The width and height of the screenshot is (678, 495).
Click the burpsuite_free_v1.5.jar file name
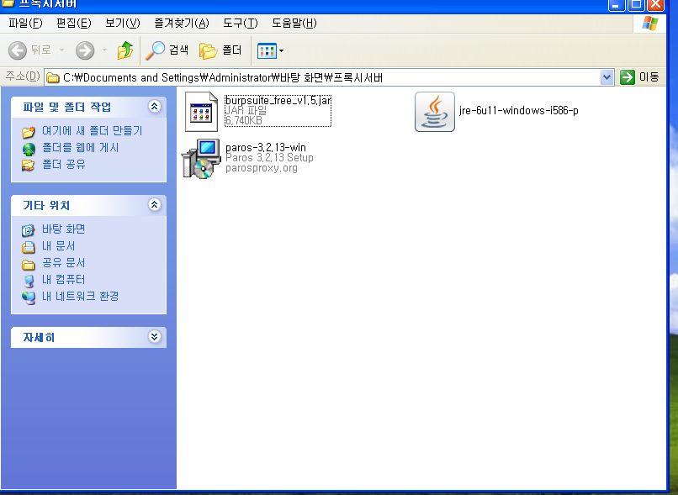[x=278, y=101]
